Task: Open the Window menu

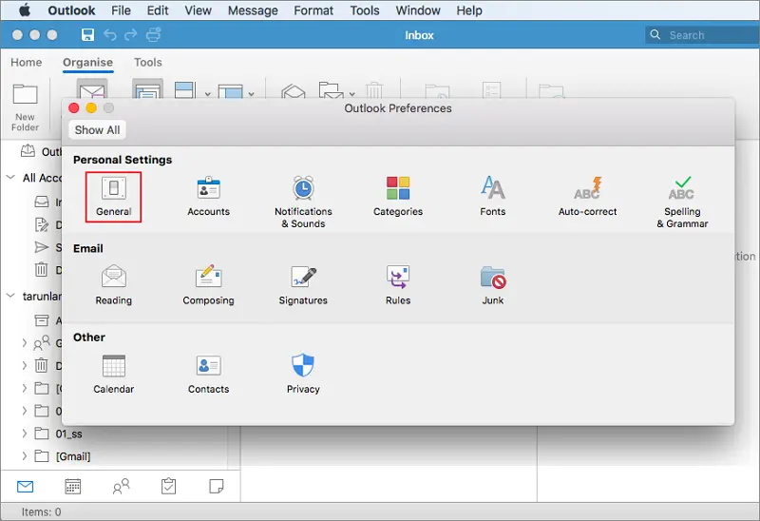Action: pyautogui.click(x=418, y=10)
